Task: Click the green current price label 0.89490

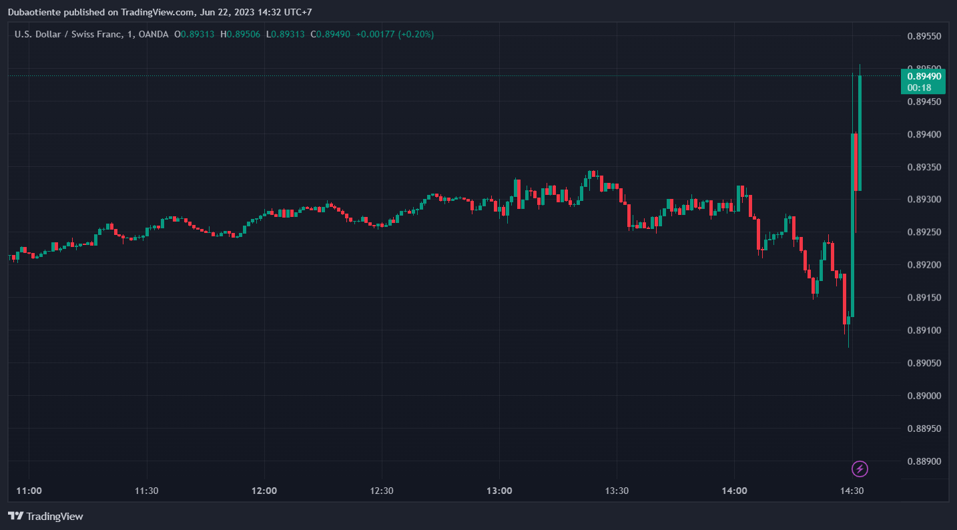Action: (x=924, y=76)
